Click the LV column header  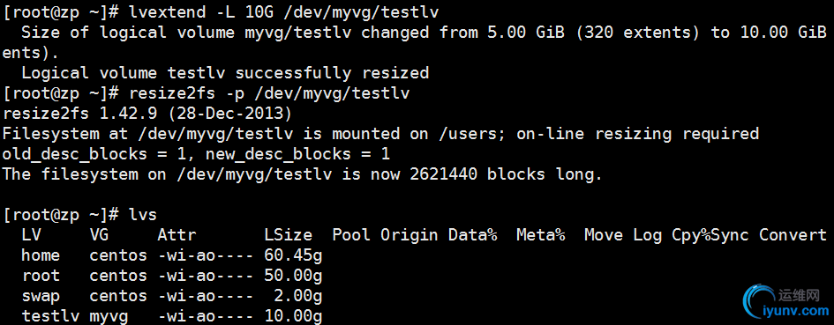pyautogui.click(x=31, y=235)
